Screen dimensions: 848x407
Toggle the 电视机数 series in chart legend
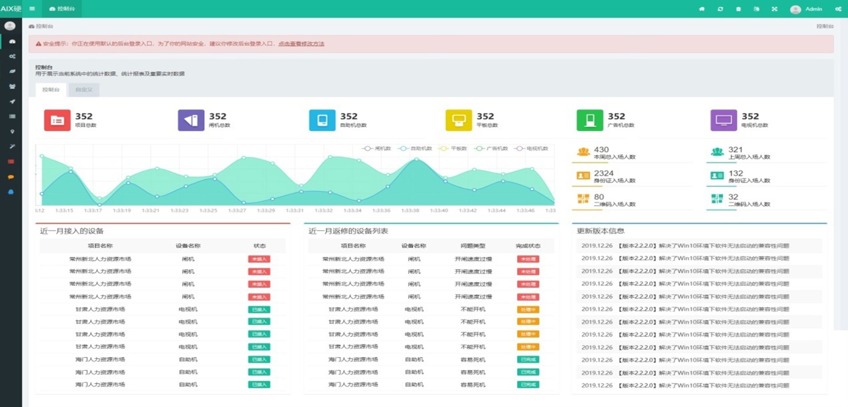pyautogui.click(x=532, y=148)
